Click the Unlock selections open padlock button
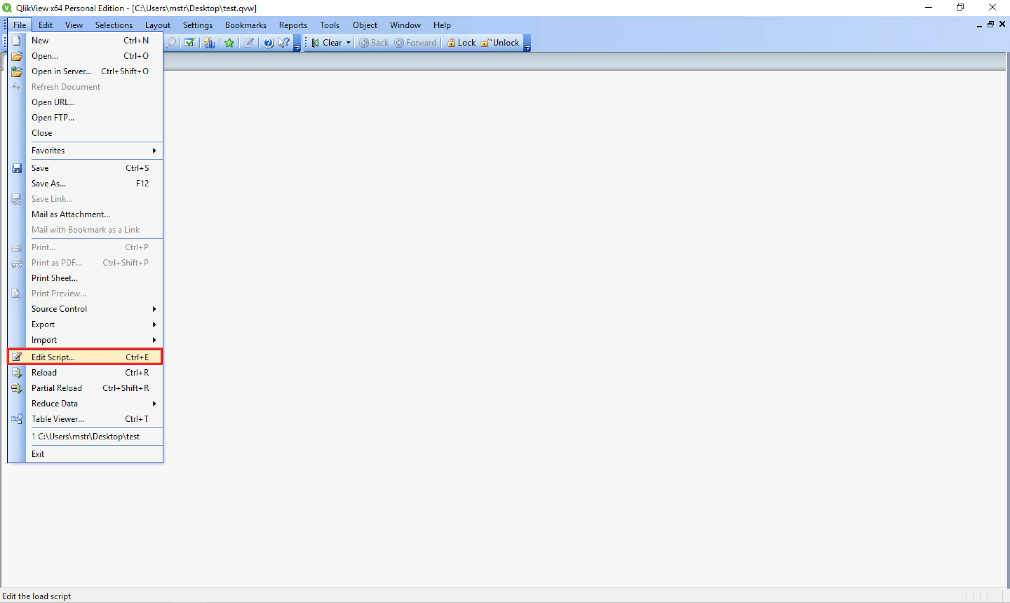 click(x=500, y=43)
